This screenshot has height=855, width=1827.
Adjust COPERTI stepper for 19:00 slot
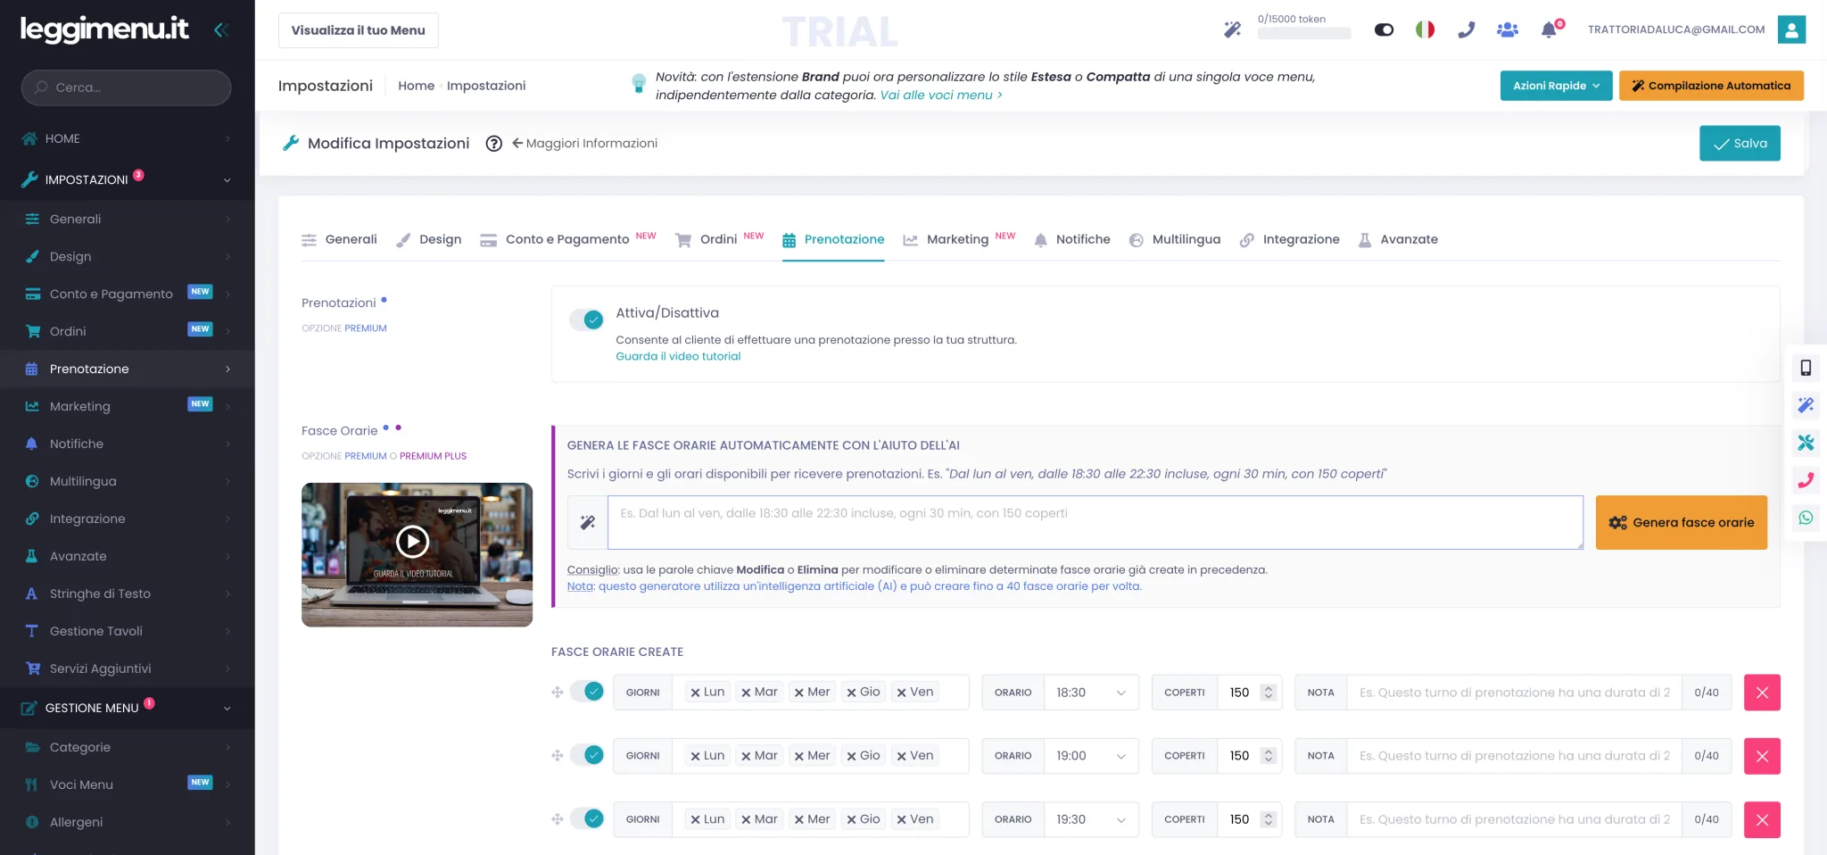tap(1269, 756)
